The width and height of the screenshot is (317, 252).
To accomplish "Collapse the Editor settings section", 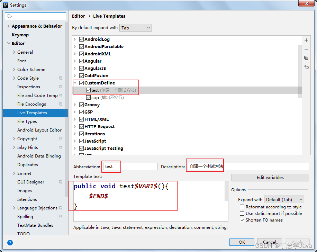I will pos(9,43).
